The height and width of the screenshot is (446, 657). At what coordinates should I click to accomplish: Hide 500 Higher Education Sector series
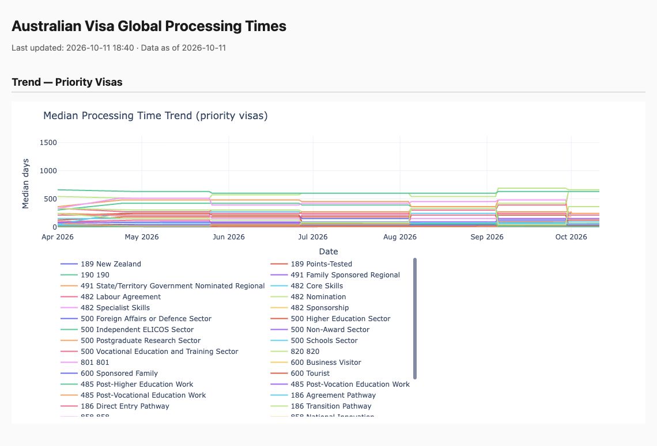coord(330,318)
